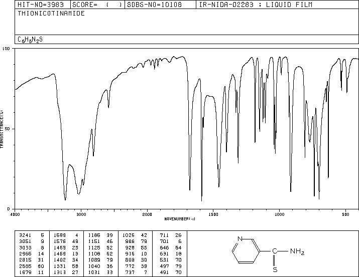359x277 pixels.
Task: Select peak table entry 1186
Action: (x=94, y=235)
